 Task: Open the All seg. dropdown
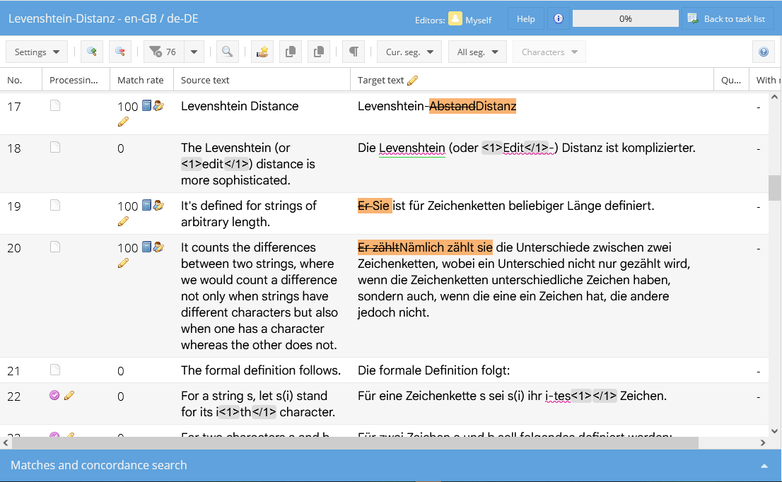click(x=477, y=52)
